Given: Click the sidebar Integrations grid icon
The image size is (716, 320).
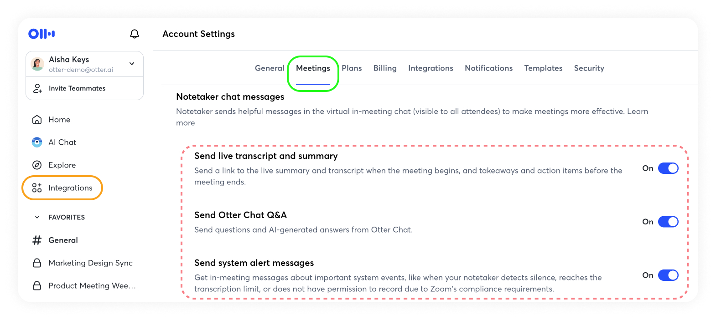Looking at the screenshot, I should point(37,188).
